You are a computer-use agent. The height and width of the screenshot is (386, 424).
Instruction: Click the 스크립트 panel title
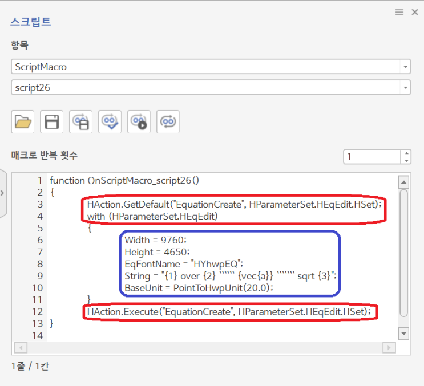[31, 22]
